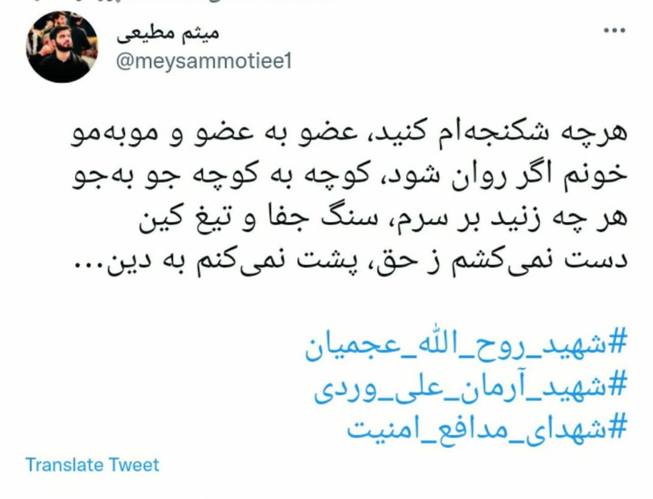The image size is (653, 499).
Task: Open the tweet's three-dot more options menu
Action: [614, 31]
